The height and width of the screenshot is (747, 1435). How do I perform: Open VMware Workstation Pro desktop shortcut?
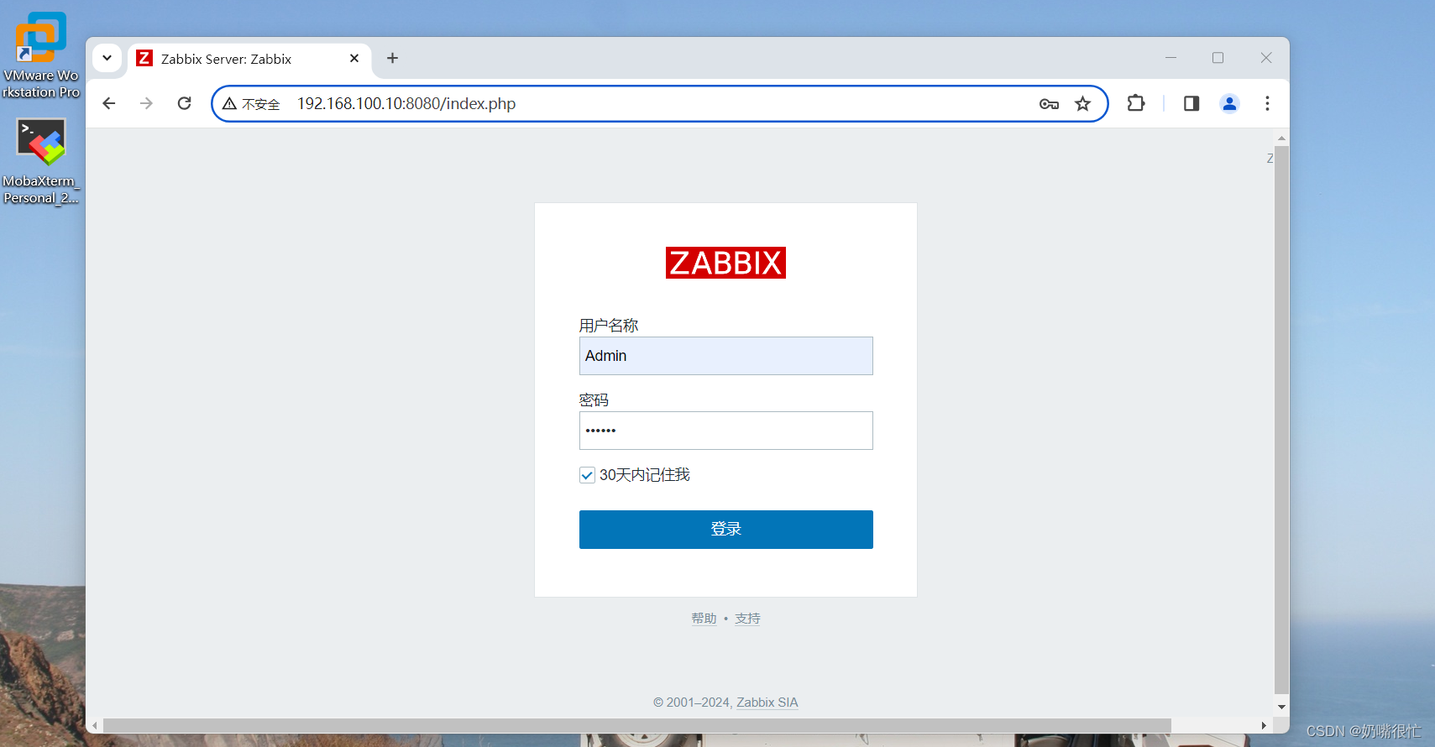[x=40, y=55]
